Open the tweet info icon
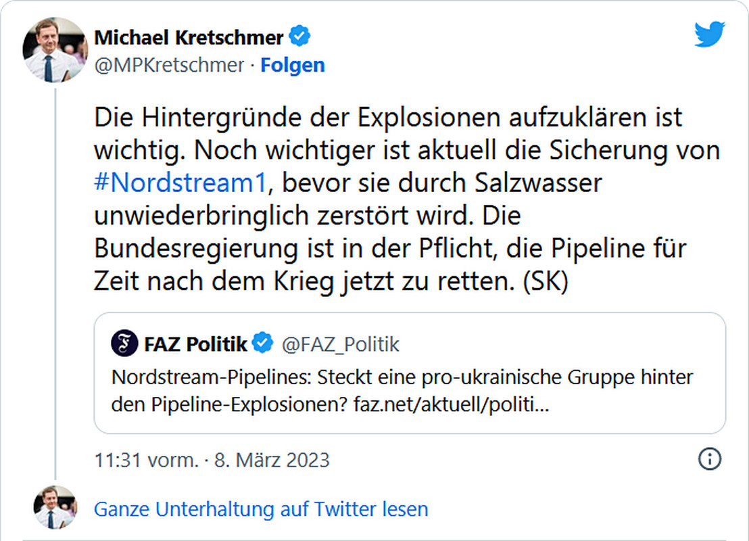Image resolution: width=749 pixels, height=541 pixels. pos(709,460)
